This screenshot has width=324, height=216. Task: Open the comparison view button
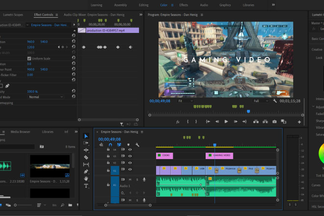pos(284,122)
